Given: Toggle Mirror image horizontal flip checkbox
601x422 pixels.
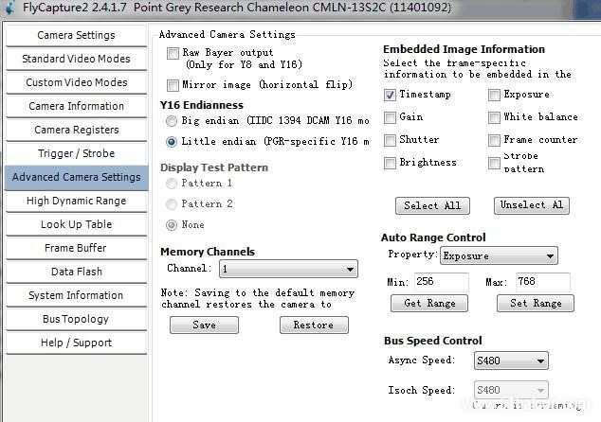Looking at the screenshot, I should [173, 85].
